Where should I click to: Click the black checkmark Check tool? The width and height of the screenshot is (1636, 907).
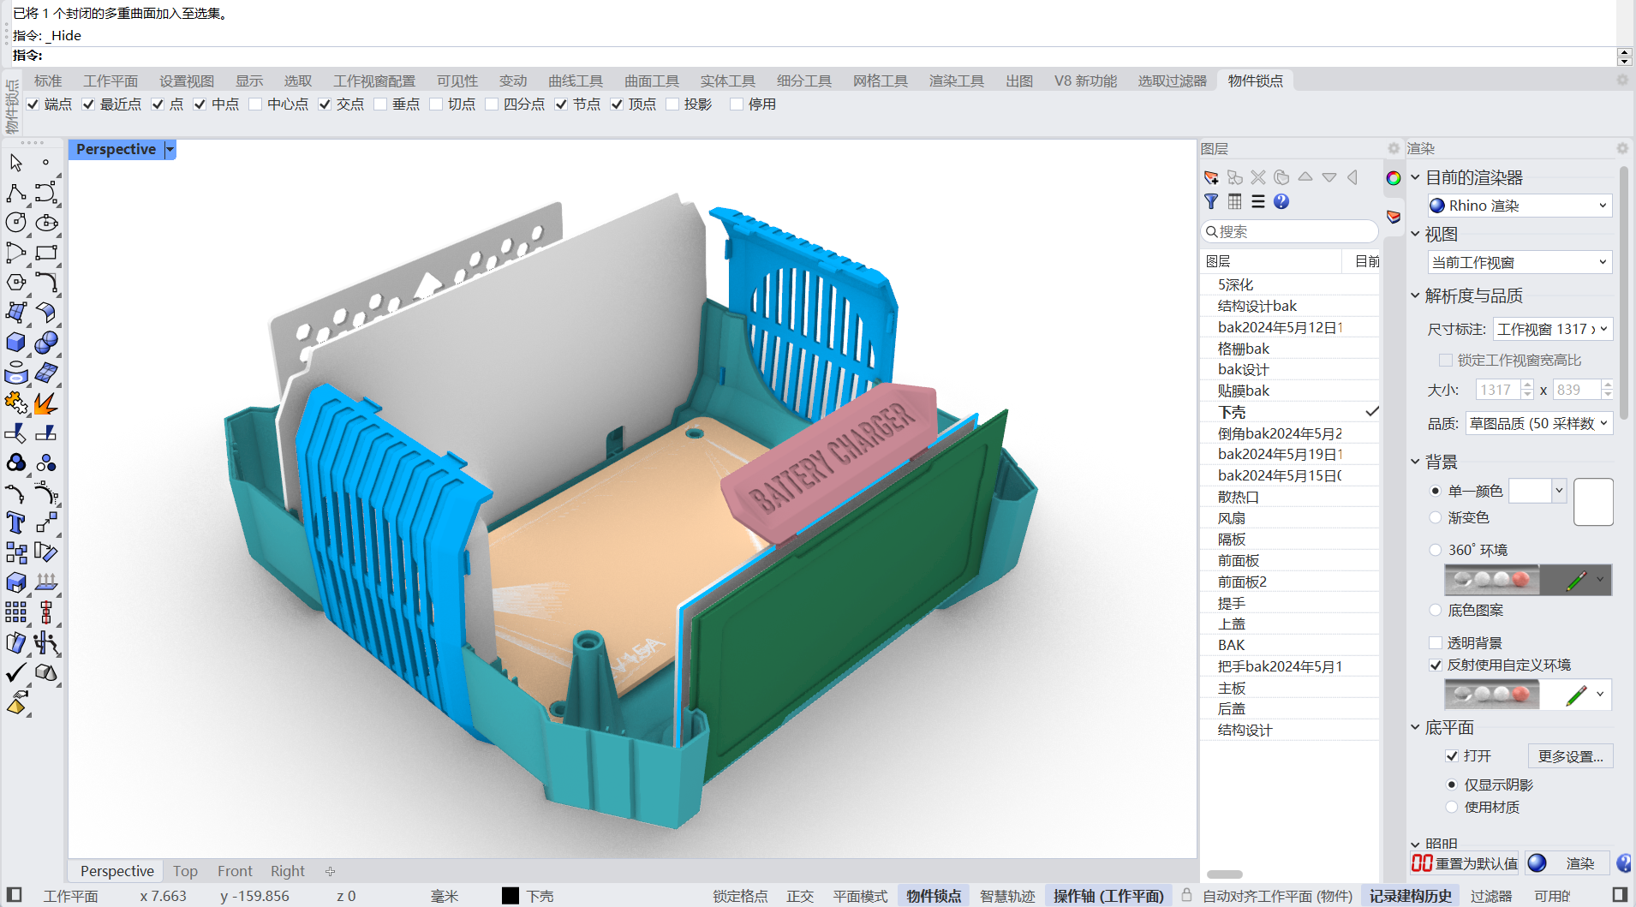[15, 672]
